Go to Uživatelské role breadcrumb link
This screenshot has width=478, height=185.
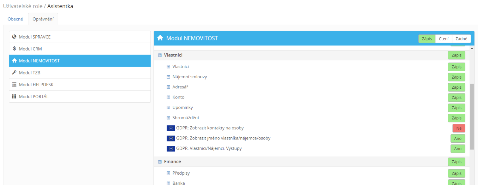pyautogui.click(x=22, y=6)
